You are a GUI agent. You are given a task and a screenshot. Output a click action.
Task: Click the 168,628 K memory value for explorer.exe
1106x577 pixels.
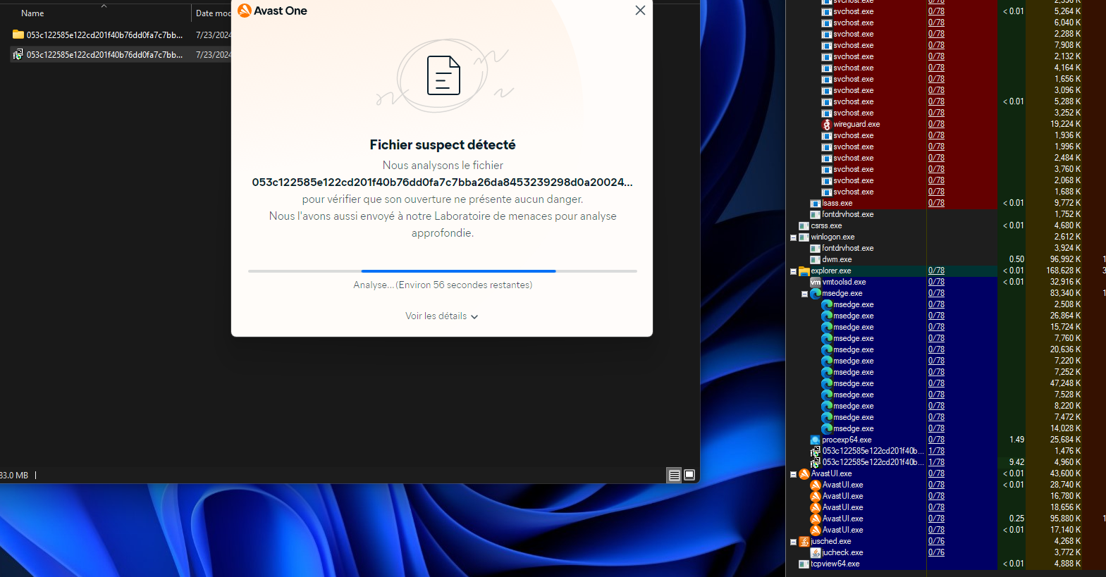1063,271
